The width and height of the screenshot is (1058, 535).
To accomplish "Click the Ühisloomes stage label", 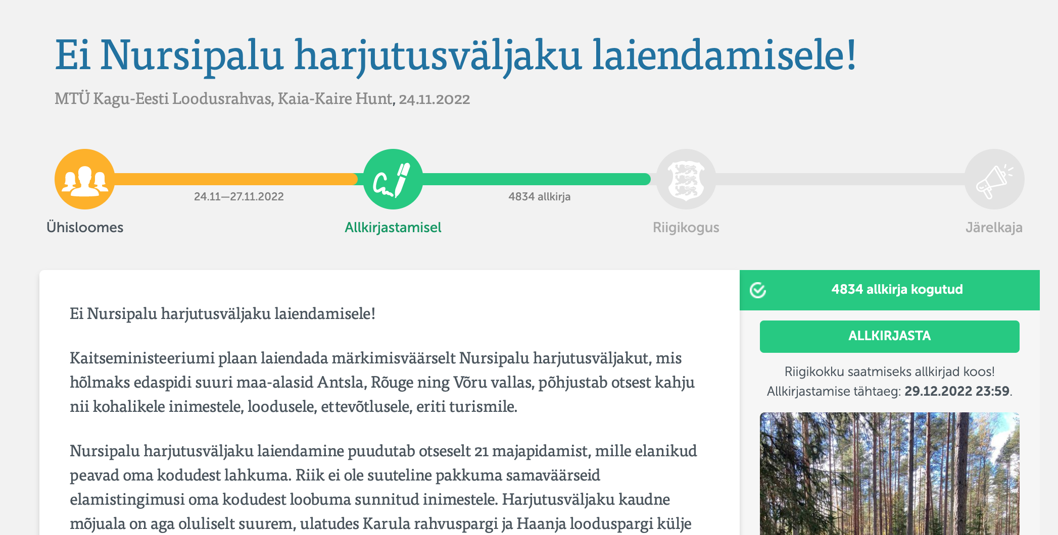I will point(85,228).
